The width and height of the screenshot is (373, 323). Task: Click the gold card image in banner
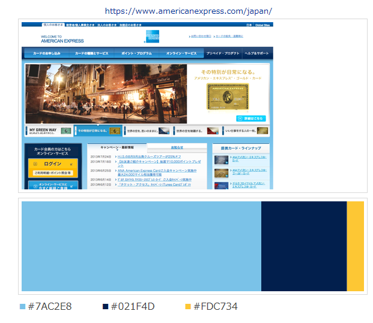coord(228,96)
